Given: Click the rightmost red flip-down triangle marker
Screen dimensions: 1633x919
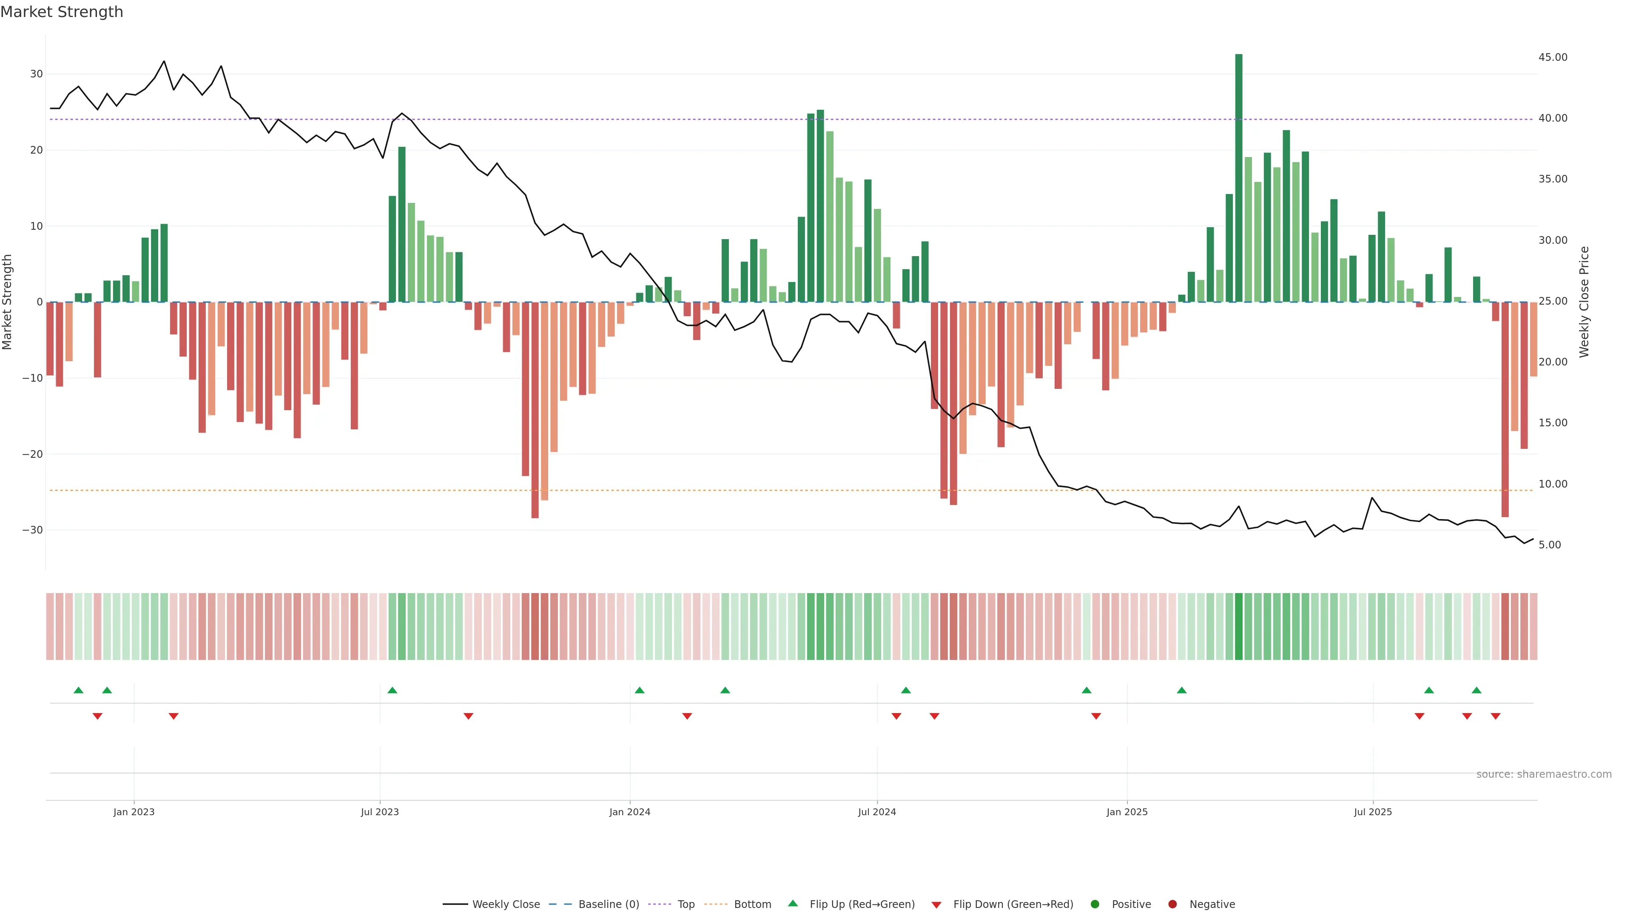Looking at the screenshot, I should click(x=1496, y=716).
